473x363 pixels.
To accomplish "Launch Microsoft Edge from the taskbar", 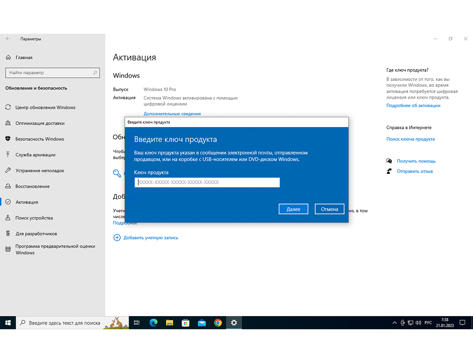I will (x=153, y=323).
